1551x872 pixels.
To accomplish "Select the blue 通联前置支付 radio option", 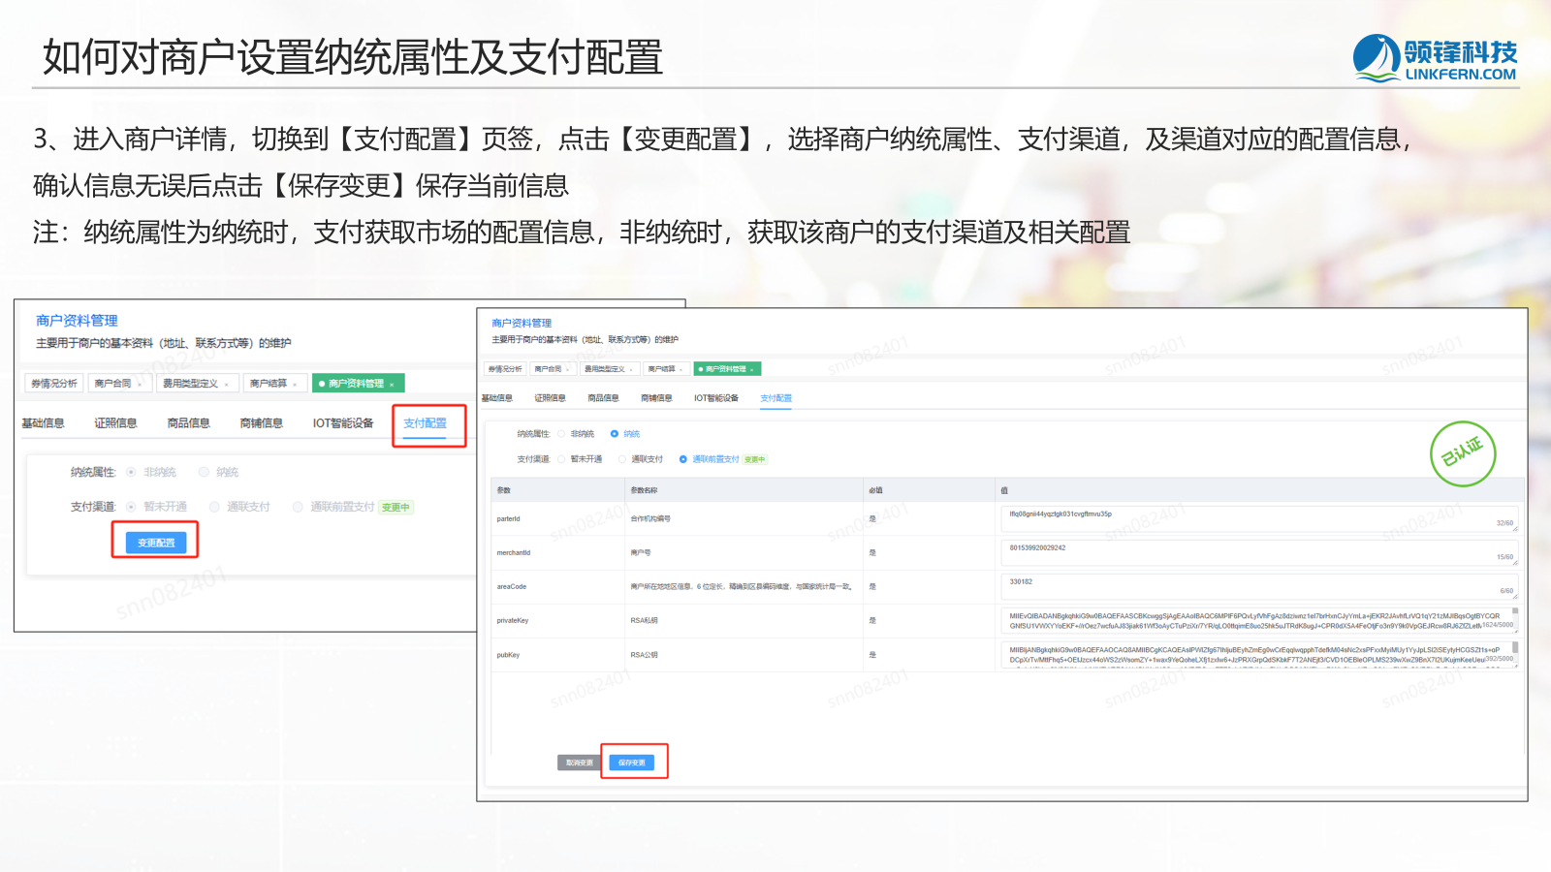I will 683,459.
